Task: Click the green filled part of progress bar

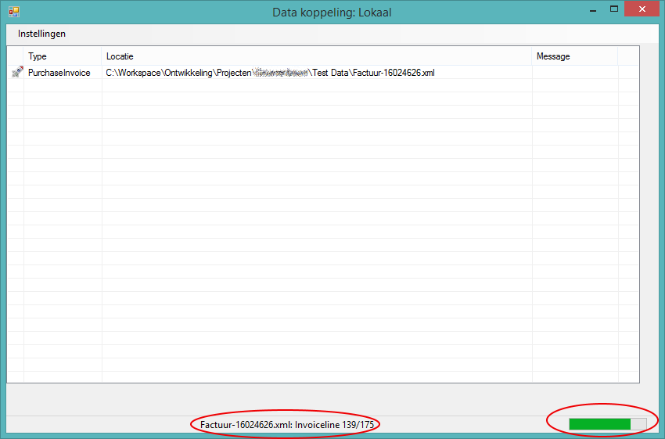Action: pyautogui.click(x=599, y=424)
